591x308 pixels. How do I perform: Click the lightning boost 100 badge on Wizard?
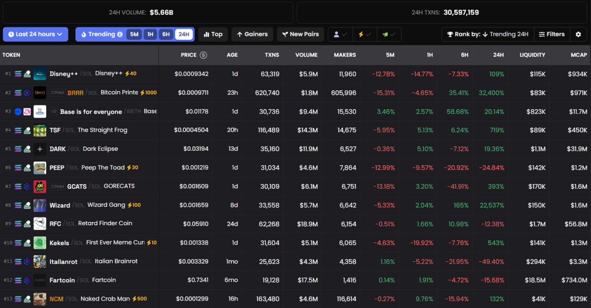pyautogui.click(x=134, y=205)
